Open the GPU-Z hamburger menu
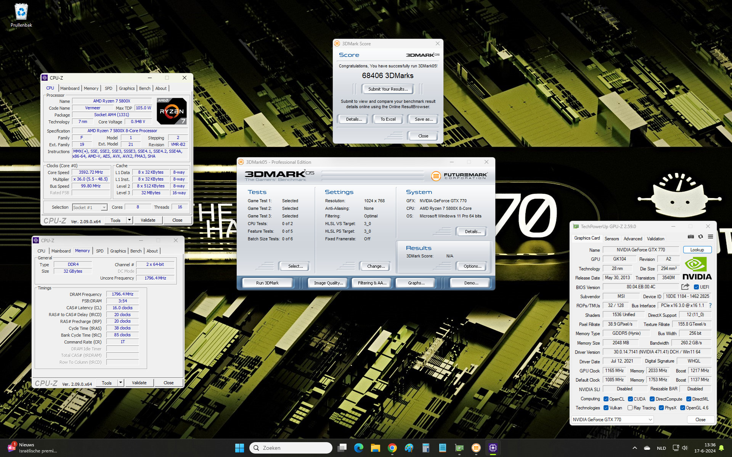This screenshot has width=732, height=457. pos(711,236)
